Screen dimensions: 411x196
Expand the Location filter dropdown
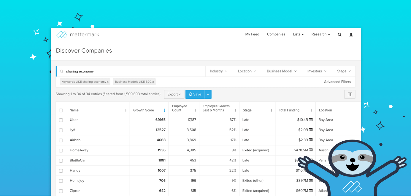tap(247, 71)
